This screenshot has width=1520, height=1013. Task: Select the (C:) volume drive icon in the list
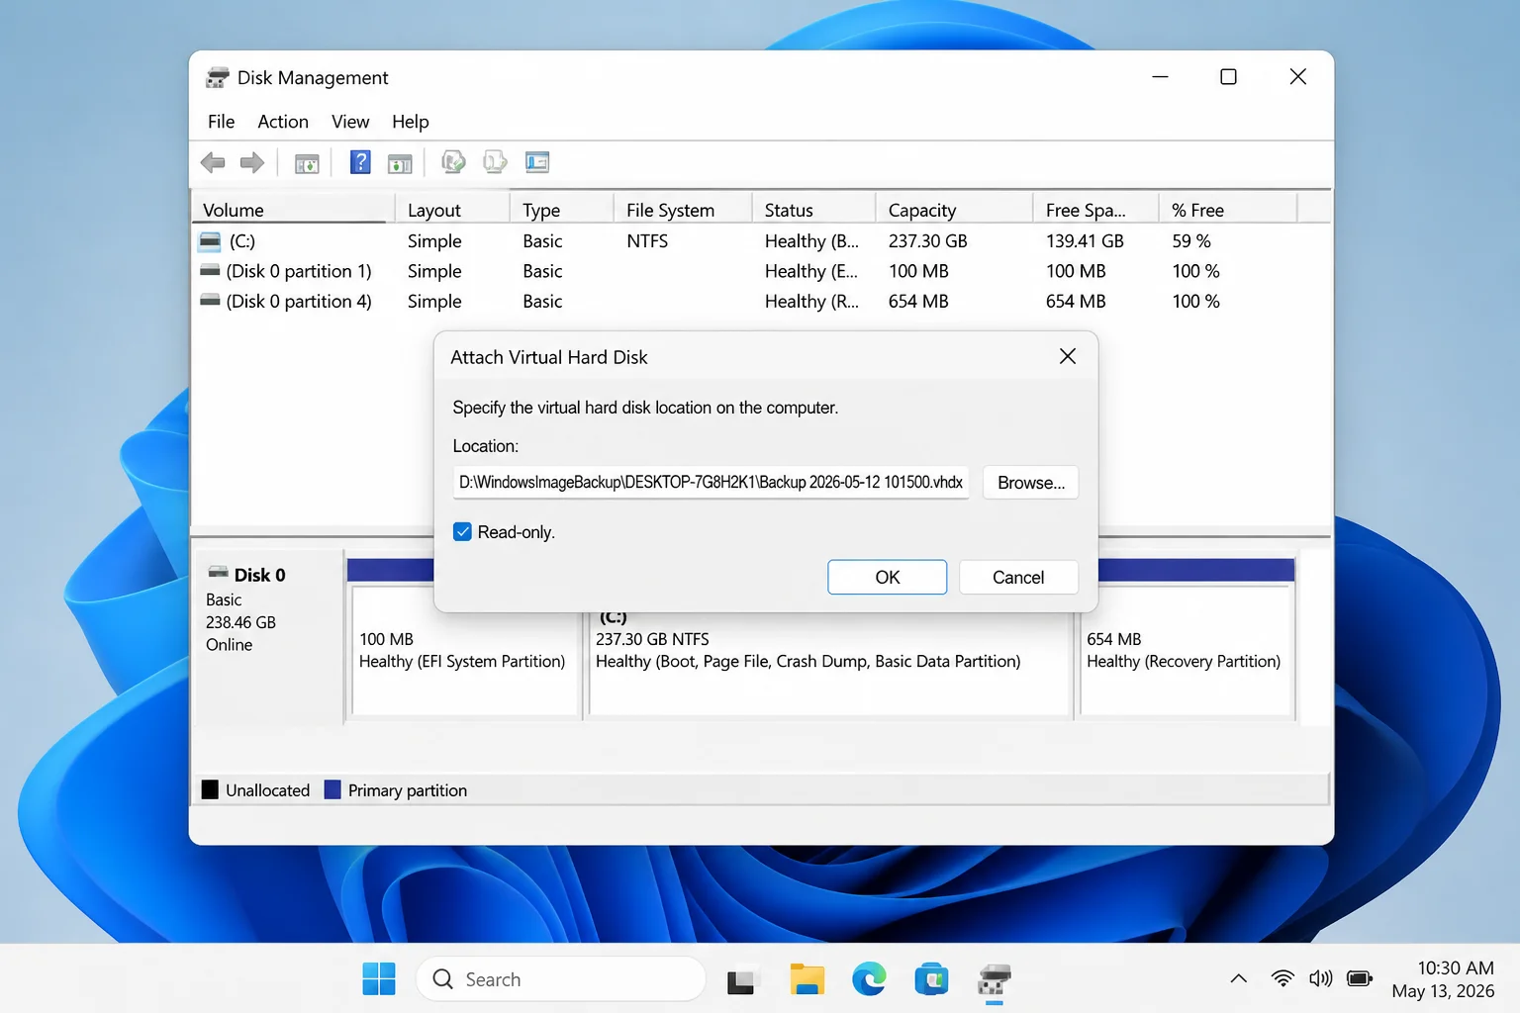(210, 240)
